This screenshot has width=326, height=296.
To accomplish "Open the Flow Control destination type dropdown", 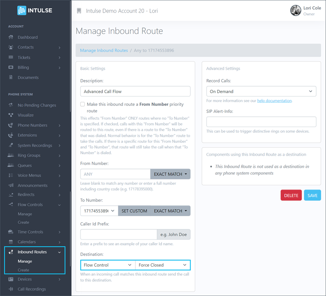I will [108, 265].
